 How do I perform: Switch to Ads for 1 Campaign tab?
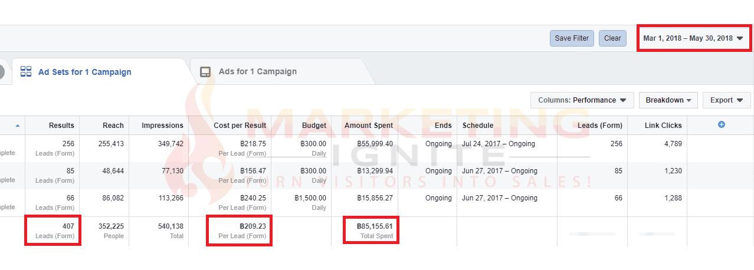tap(257, 72)
